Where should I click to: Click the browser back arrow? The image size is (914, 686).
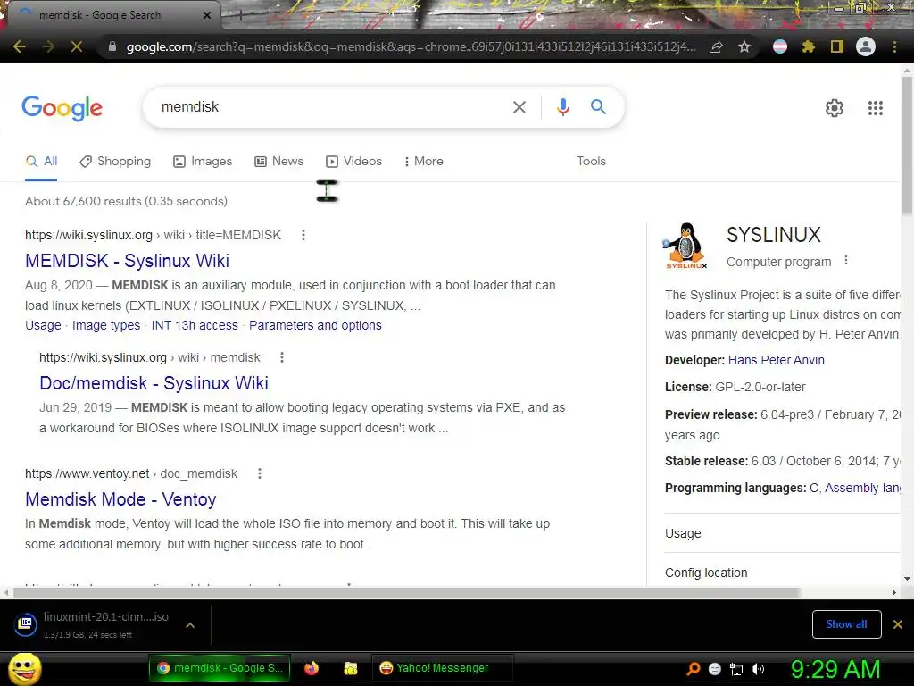[x=20, y=46]
